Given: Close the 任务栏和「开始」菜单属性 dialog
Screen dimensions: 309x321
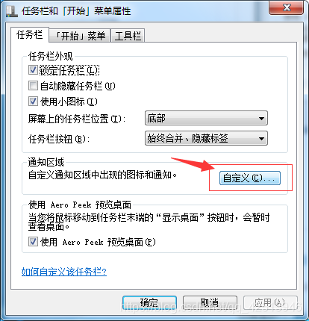Looking at the screenshot, I should (x=287, y=7).
